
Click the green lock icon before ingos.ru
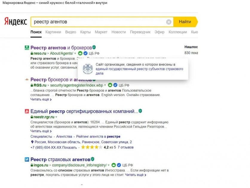(32, 165)
